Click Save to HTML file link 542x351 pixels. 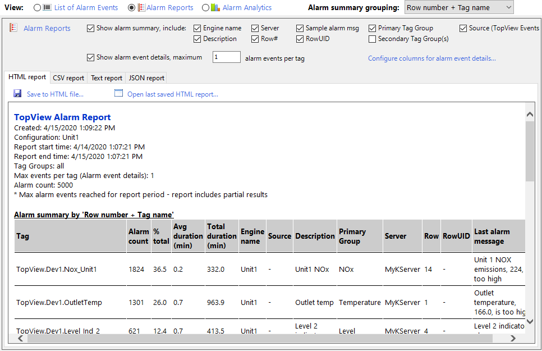(x=56, y=94)
